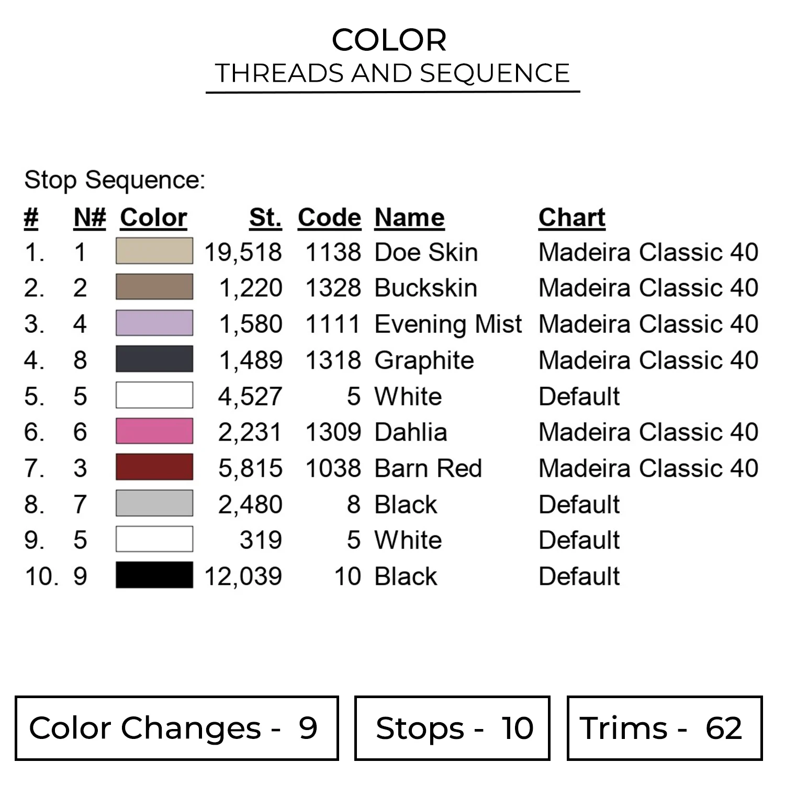This screenshot has width=785, height=785.
Task: Choose the Graphite dark gray swatch
Action: [154, 360]
